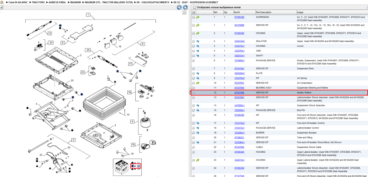Image resolution: width=368 pixels, height=177 pixels.
Task: Click callout 16 in the diagram
Action: coord(130,92)
